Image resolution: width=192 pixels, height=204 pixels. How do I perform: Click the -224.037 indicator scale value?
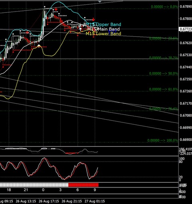coord(186,154)
